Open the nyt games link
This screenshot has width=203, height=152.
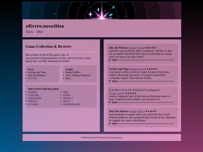(x=33, y=104)
